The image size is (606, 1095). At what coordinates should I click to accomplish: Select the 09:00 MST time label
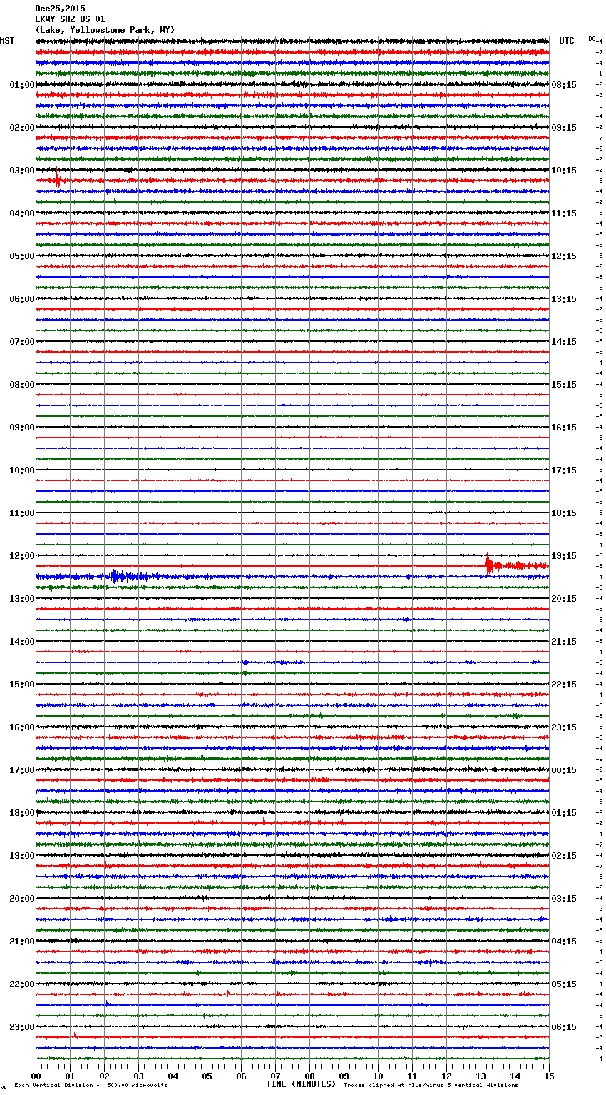[x=21, y=428]
